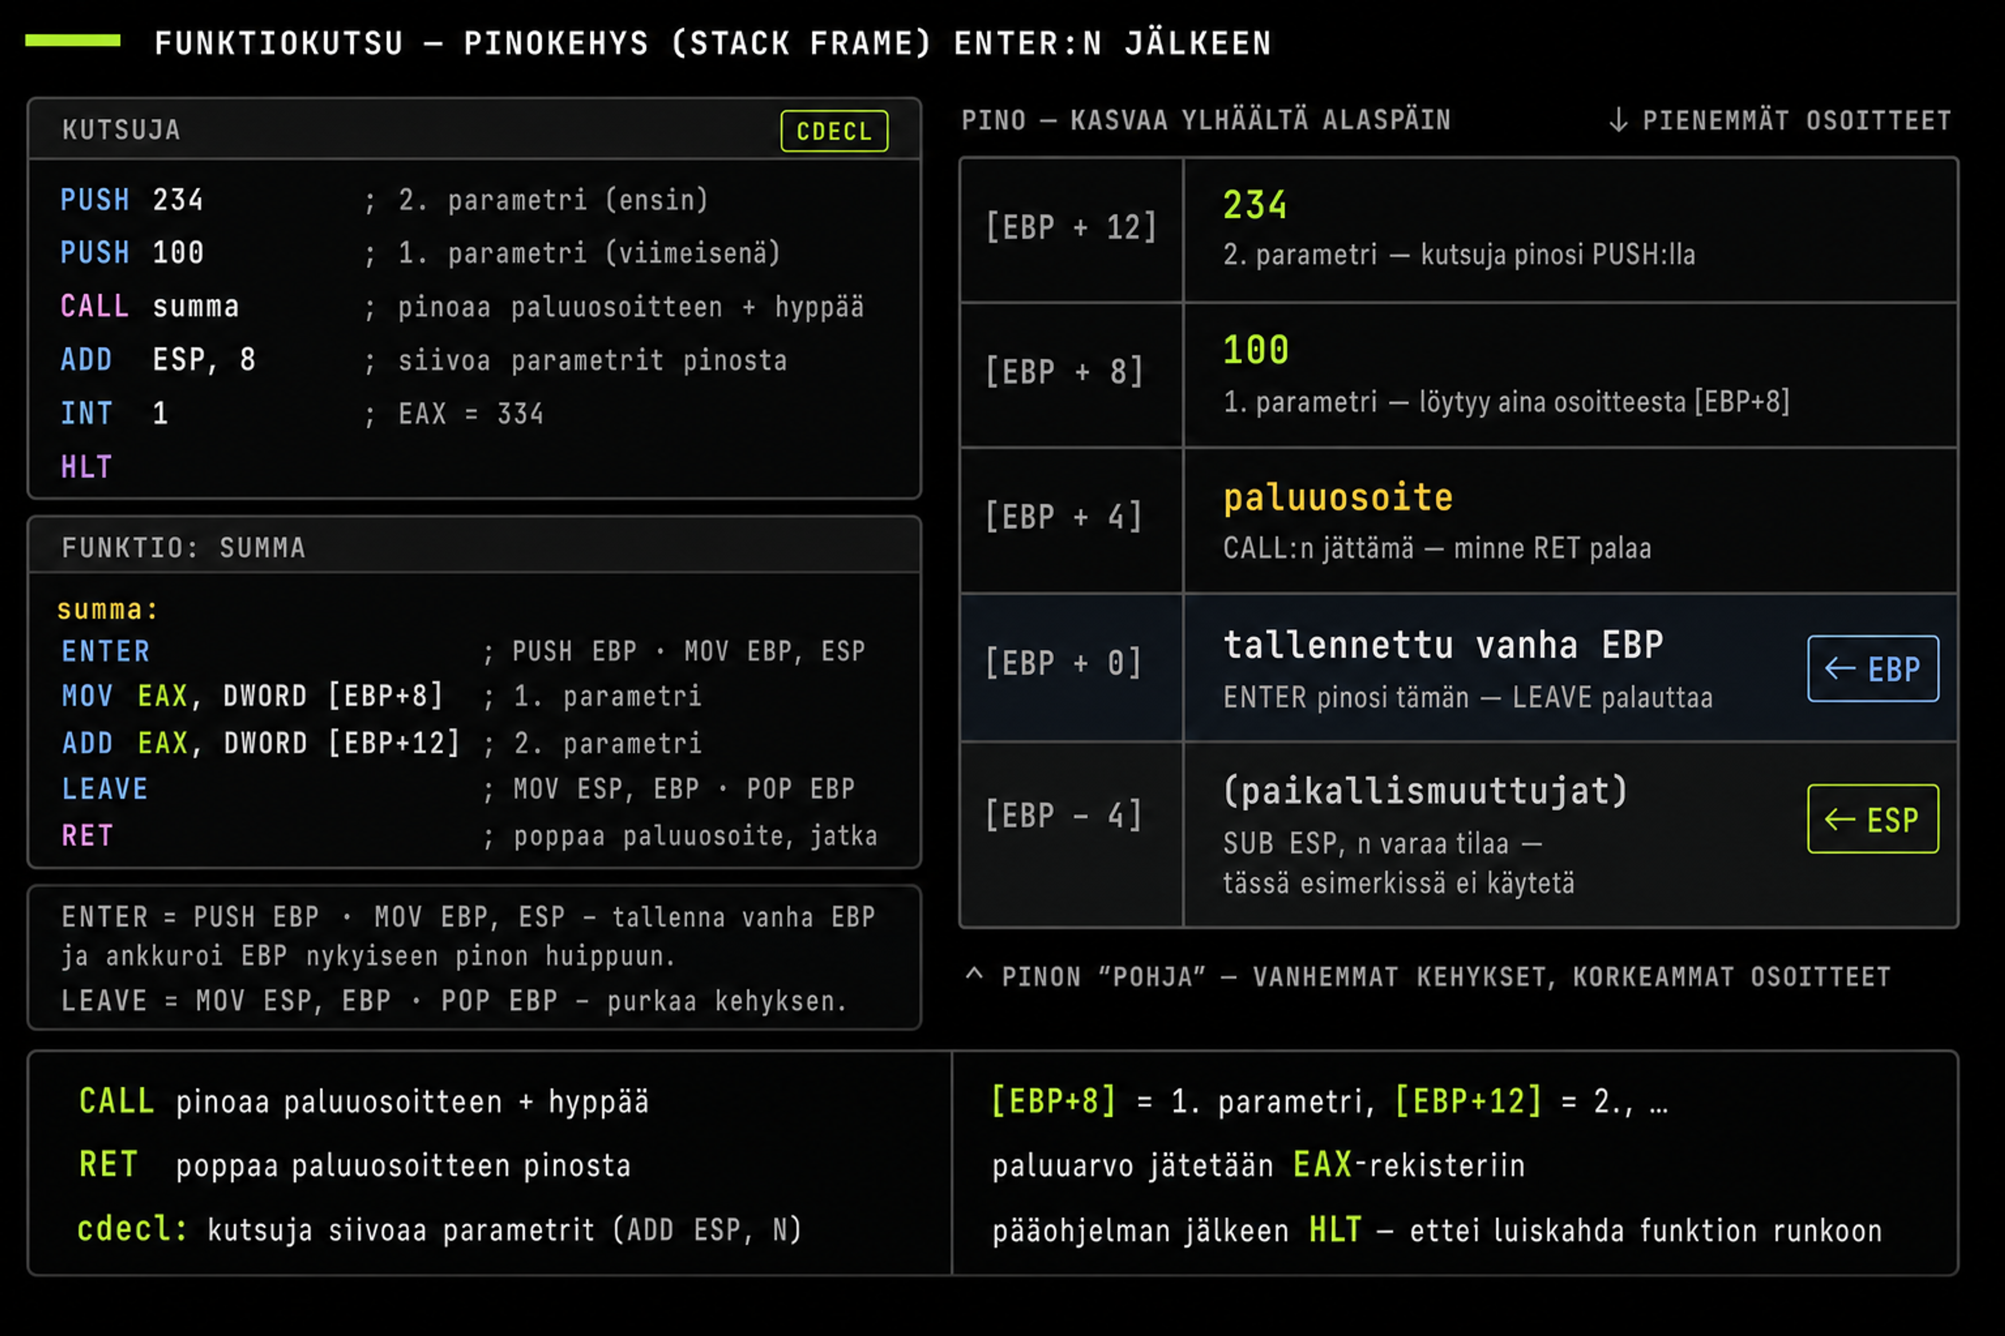The image size is (2005, 1336).
Task: Click the down arrow beside 'PIENEMMÄT OSOITTEET'
Action: [x=1618, y=120]
